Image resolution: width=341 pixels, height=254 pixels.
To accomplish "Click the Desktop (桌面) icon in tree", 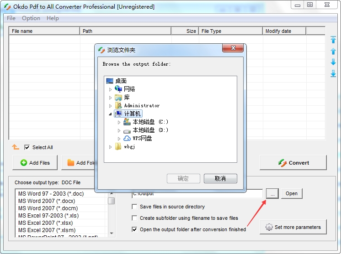I will (110, 81).
